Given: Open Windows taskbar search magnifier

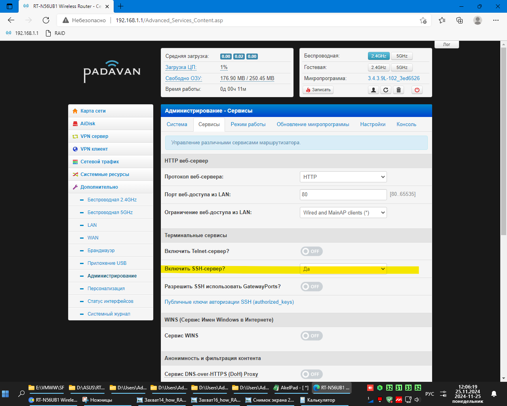Looking at the screenshot, I should [x=21, y=394].
